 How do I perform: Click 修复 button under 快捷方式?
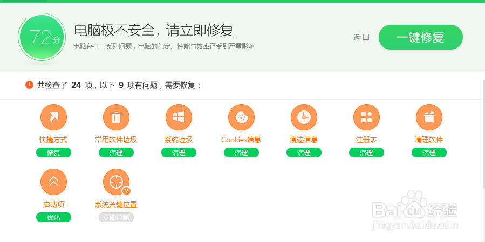[53, 153]
